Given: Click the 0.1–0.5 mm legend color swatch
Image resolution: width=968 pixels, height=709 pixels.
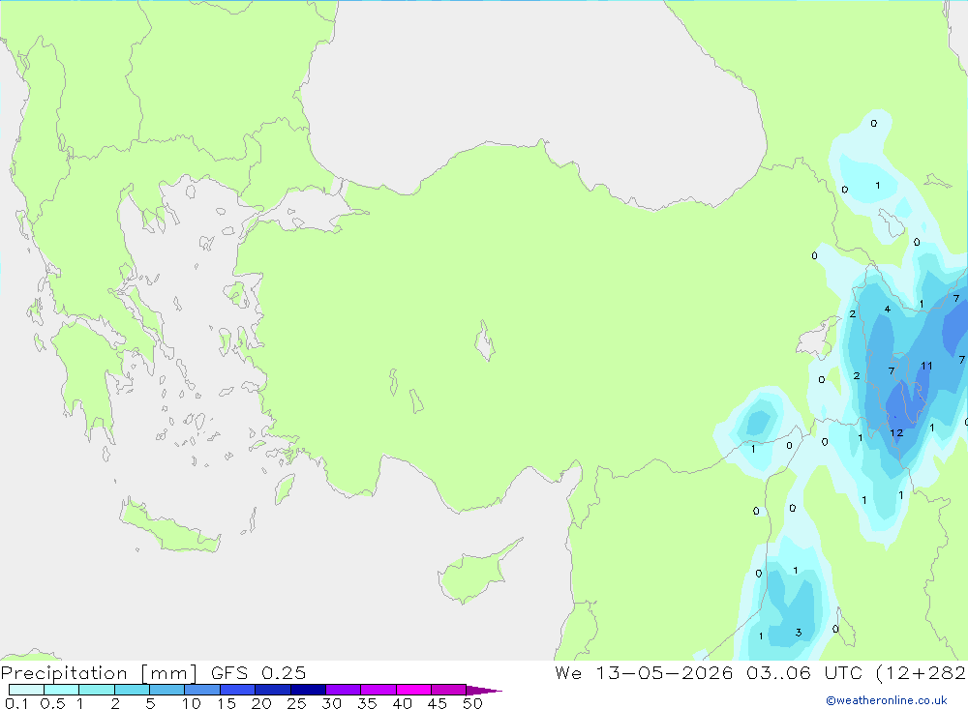Looking at the screenshot, I should pyautogui.click(x=26, y=690).
